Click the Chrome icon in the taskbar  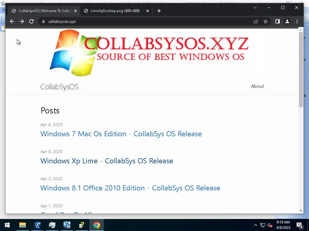pos(97,225)
